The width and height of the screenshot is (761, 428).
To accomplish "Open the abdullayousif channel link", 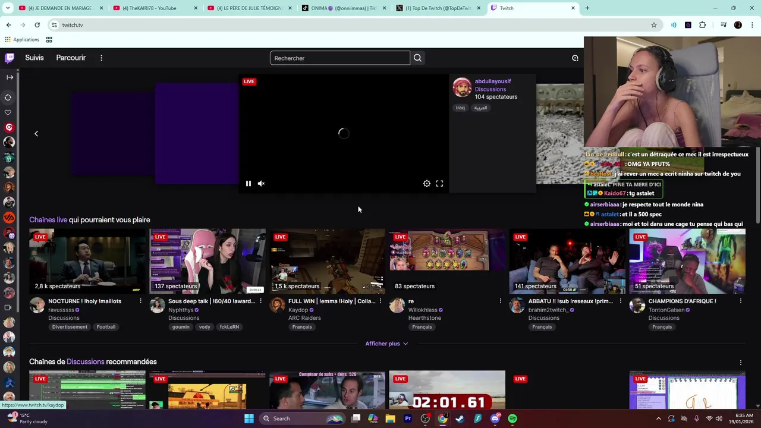I will click(493, 81).
